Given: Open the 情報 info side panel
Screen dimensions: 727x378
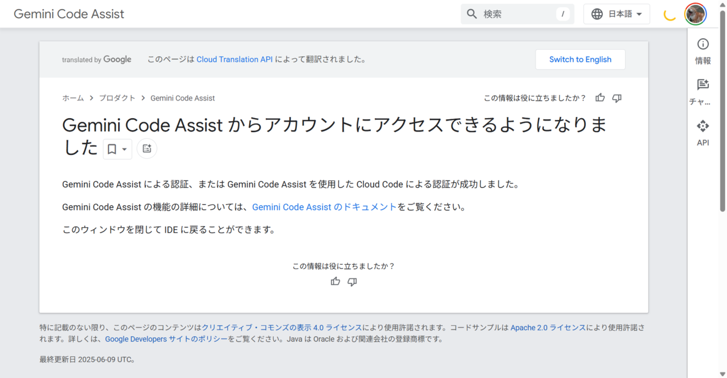Looking at the screenshot, I should coord(703,51).
